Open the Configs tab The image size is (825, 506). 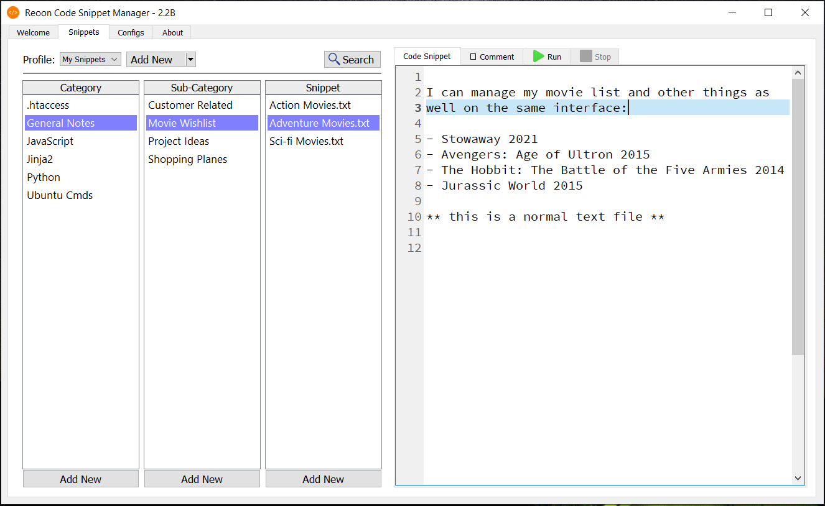[131, 33]
